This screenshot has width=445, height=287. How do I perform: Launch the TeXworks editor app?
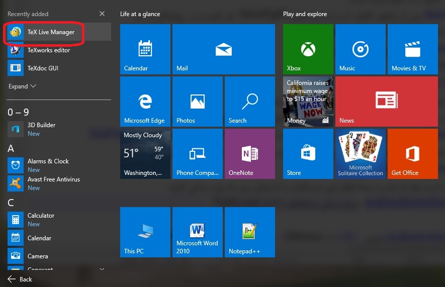click(48, 50)
